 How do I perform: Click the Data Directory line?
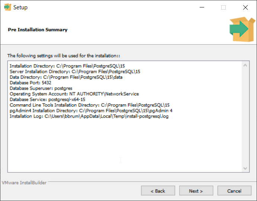coord(66,77)
